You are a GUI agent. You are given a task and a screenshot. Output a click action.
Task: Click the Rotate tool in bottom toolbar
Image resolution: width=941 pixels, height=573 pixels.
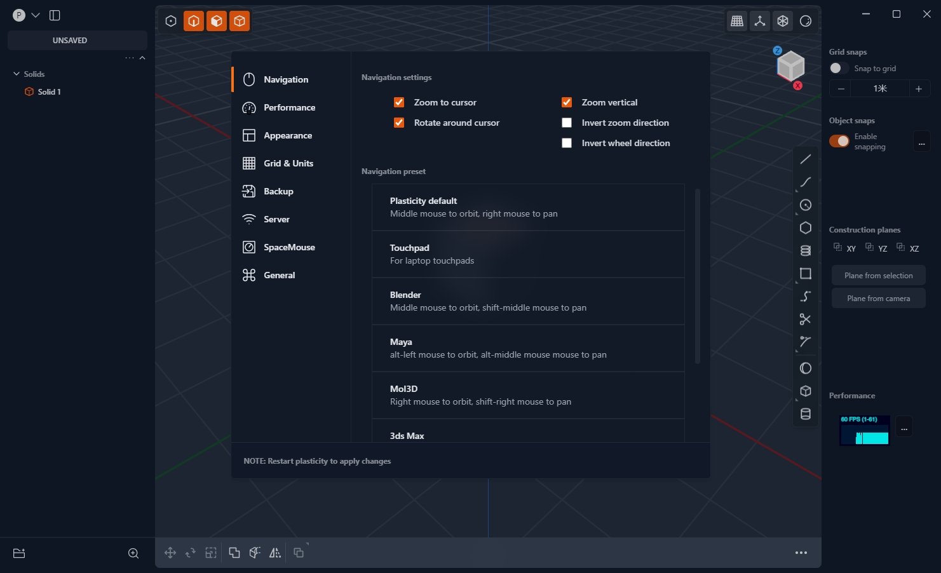[191, 553]
